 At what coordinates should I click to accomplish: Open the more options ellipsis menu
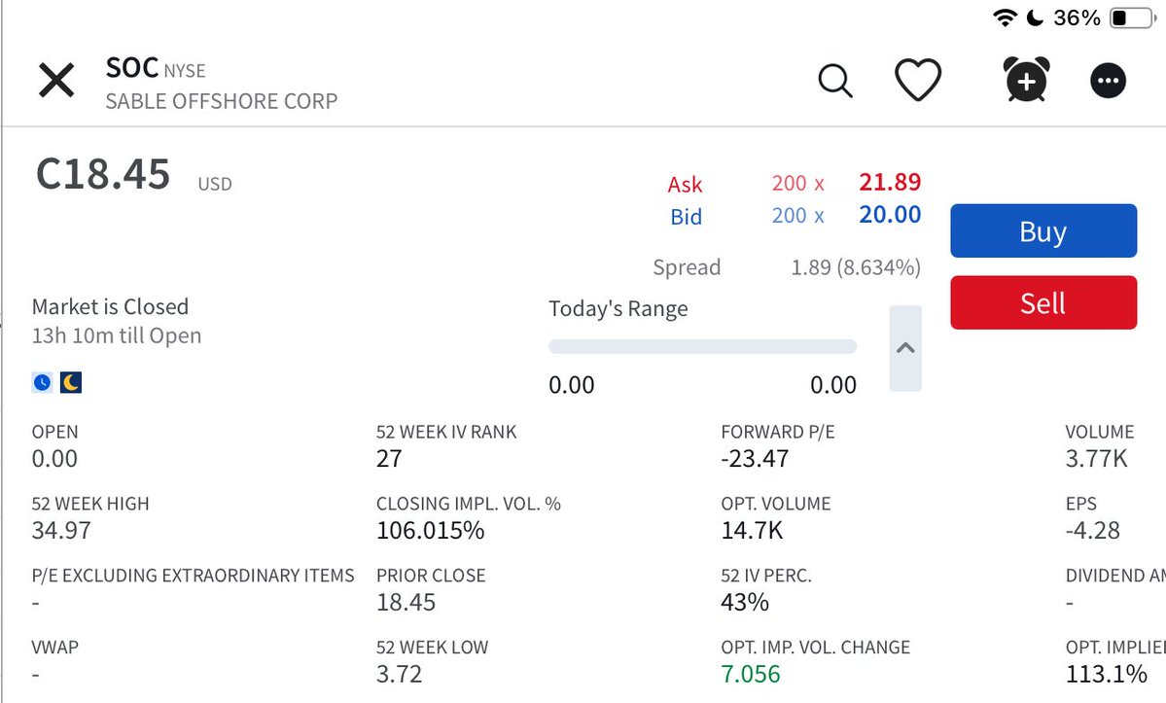click(x=1108, y=81)
